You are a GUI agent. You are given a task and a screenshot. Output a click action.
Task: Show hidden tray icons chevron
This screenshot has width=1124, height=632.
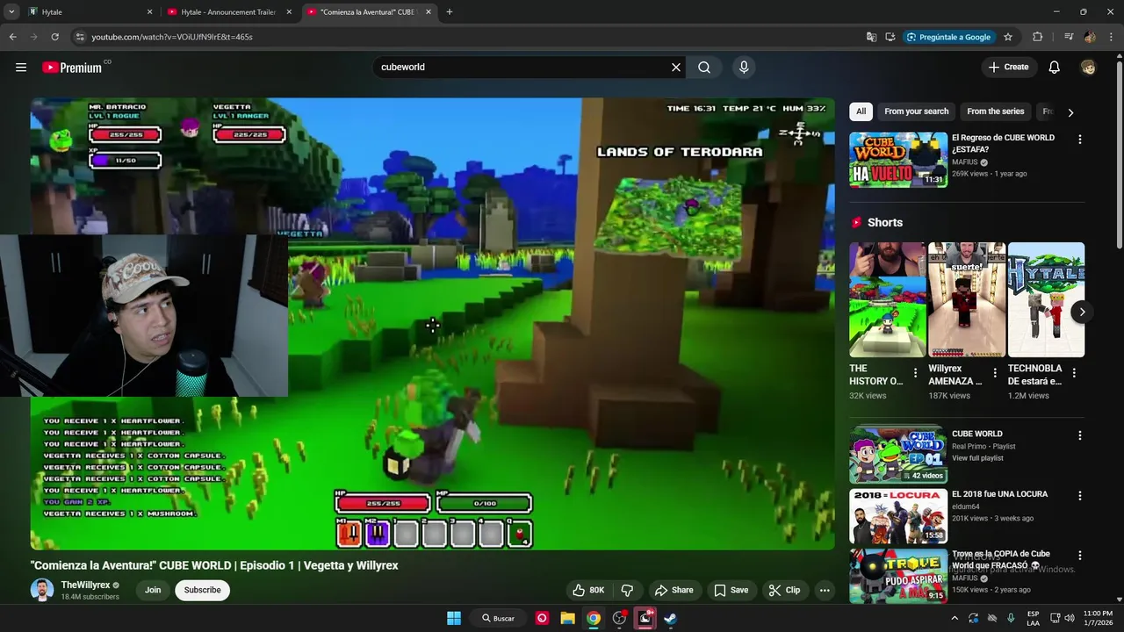pyautogui.click(x=955, y=618)
